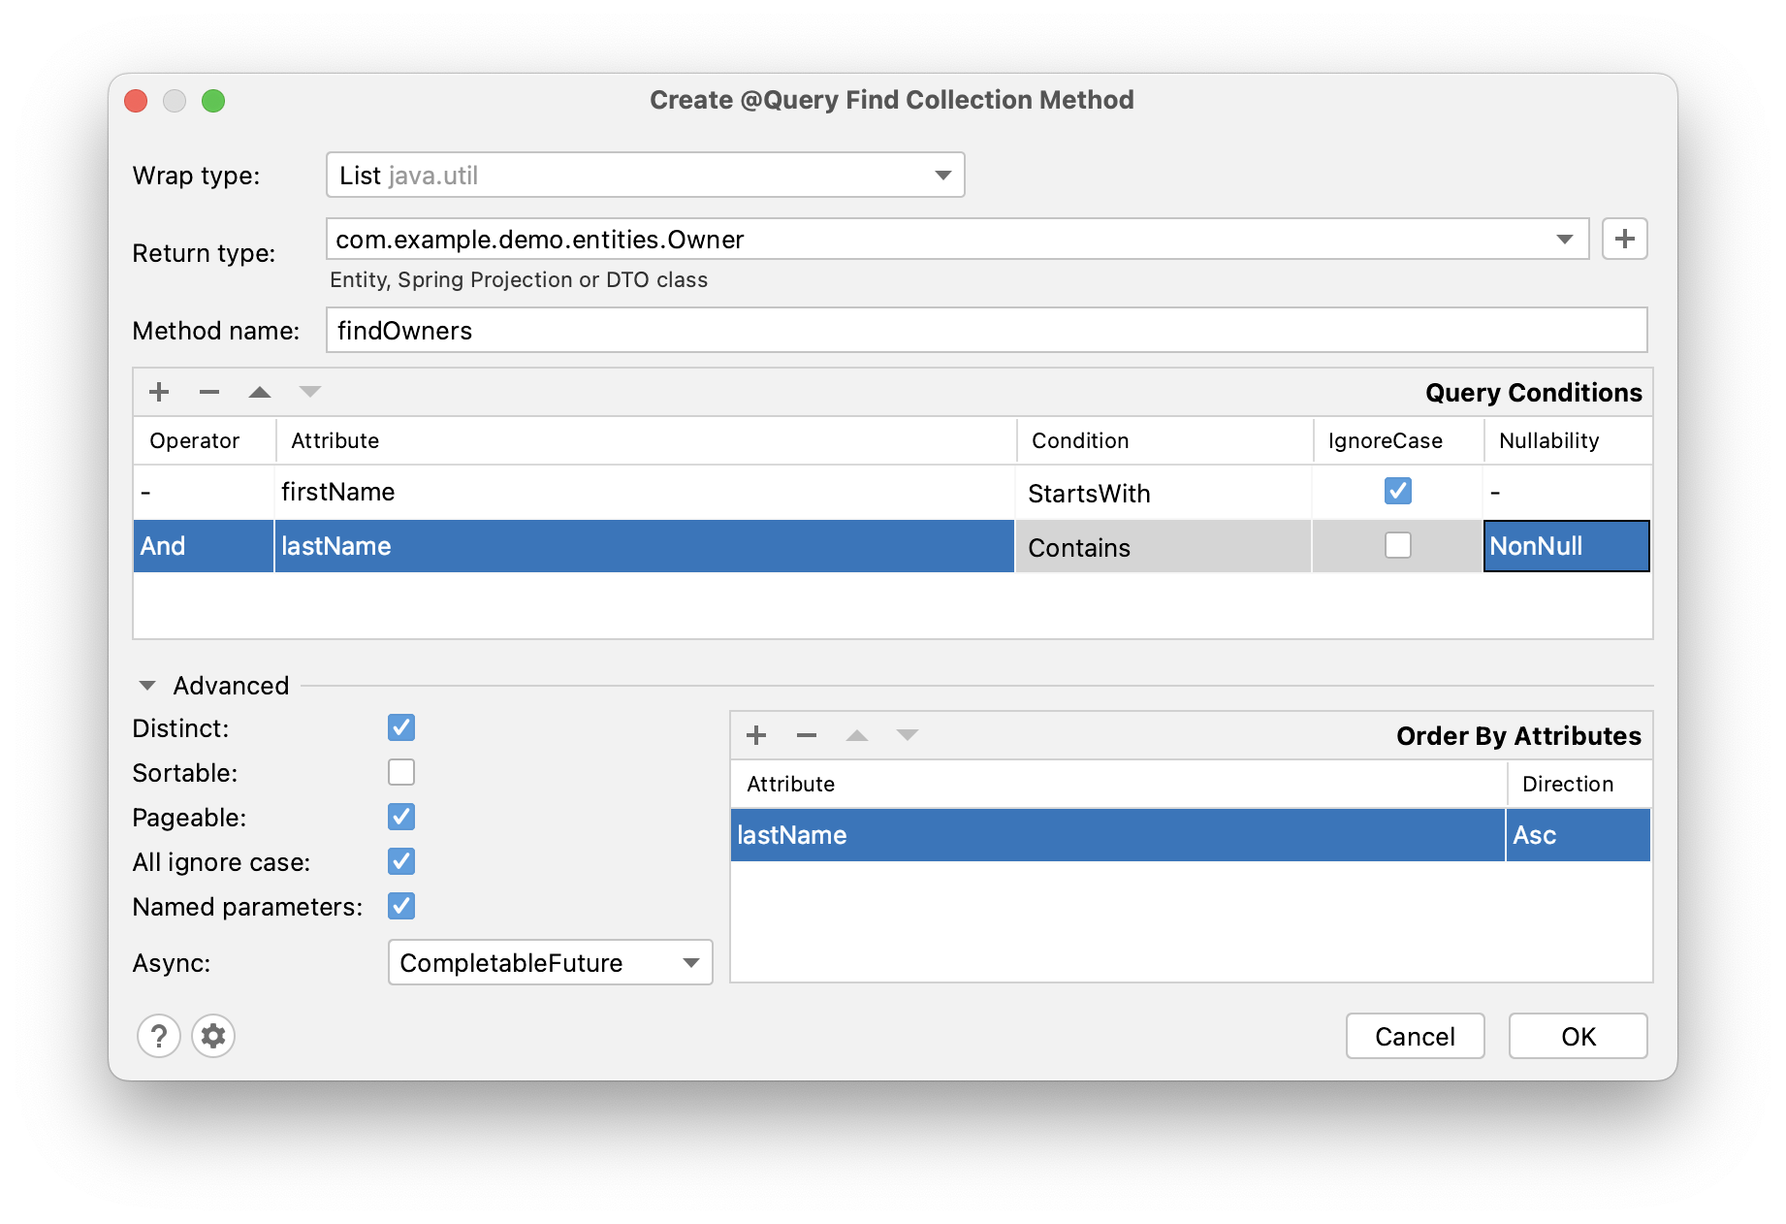Open the settings gear
This screenshot has height=1224, width=1786.
pyautogui.click(x=213, y=1036)
